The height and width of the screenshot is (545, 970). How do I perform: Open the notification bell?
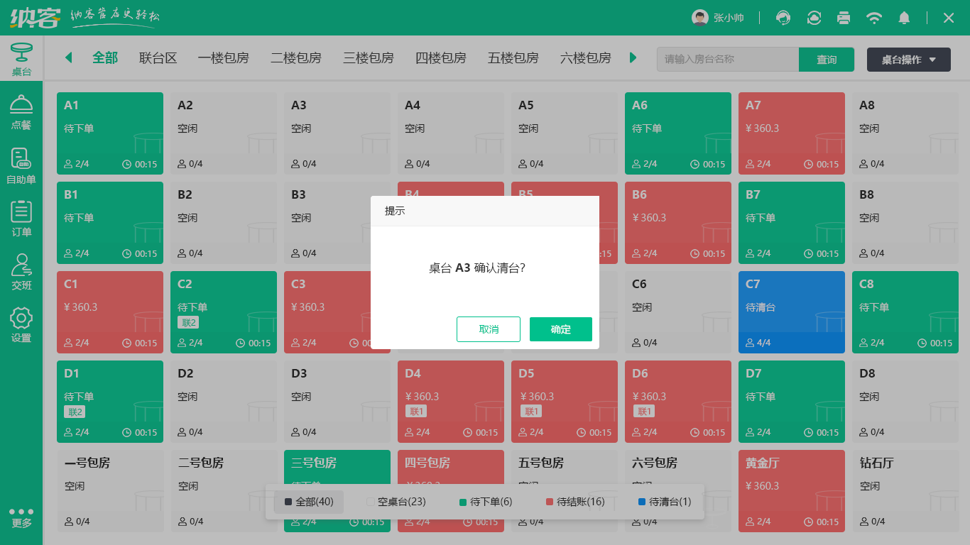tap(904, 18)
